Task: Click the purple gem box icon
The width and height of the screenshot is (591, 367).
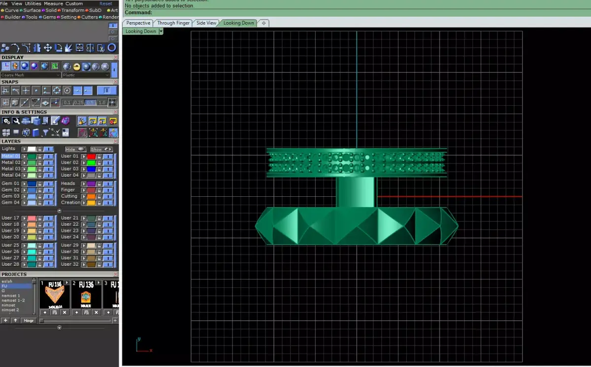Action: (66, 121)
